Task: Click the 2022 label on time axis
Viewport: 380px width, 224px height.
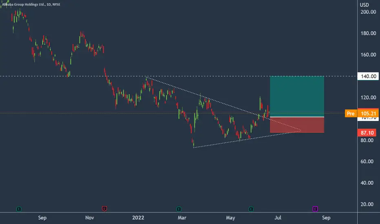Action: pos(138,218)
